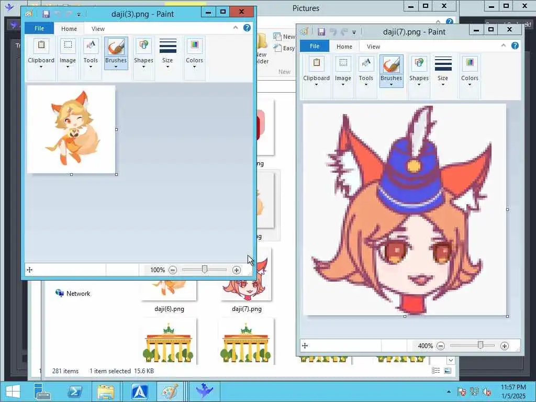Click Size lines icon in daji(7).png Paint
This screenshot has width=536, height=402.
(443, 63)
